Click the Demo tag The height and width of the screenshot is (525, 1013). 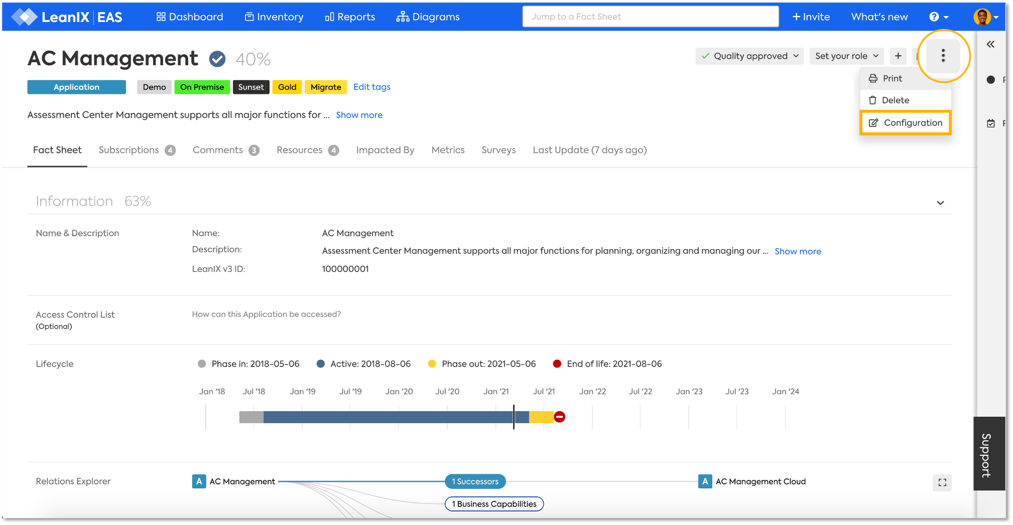[x=154, y=87]
